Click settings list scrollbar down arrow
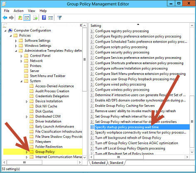The image size is (196, 173). point(192,152)
